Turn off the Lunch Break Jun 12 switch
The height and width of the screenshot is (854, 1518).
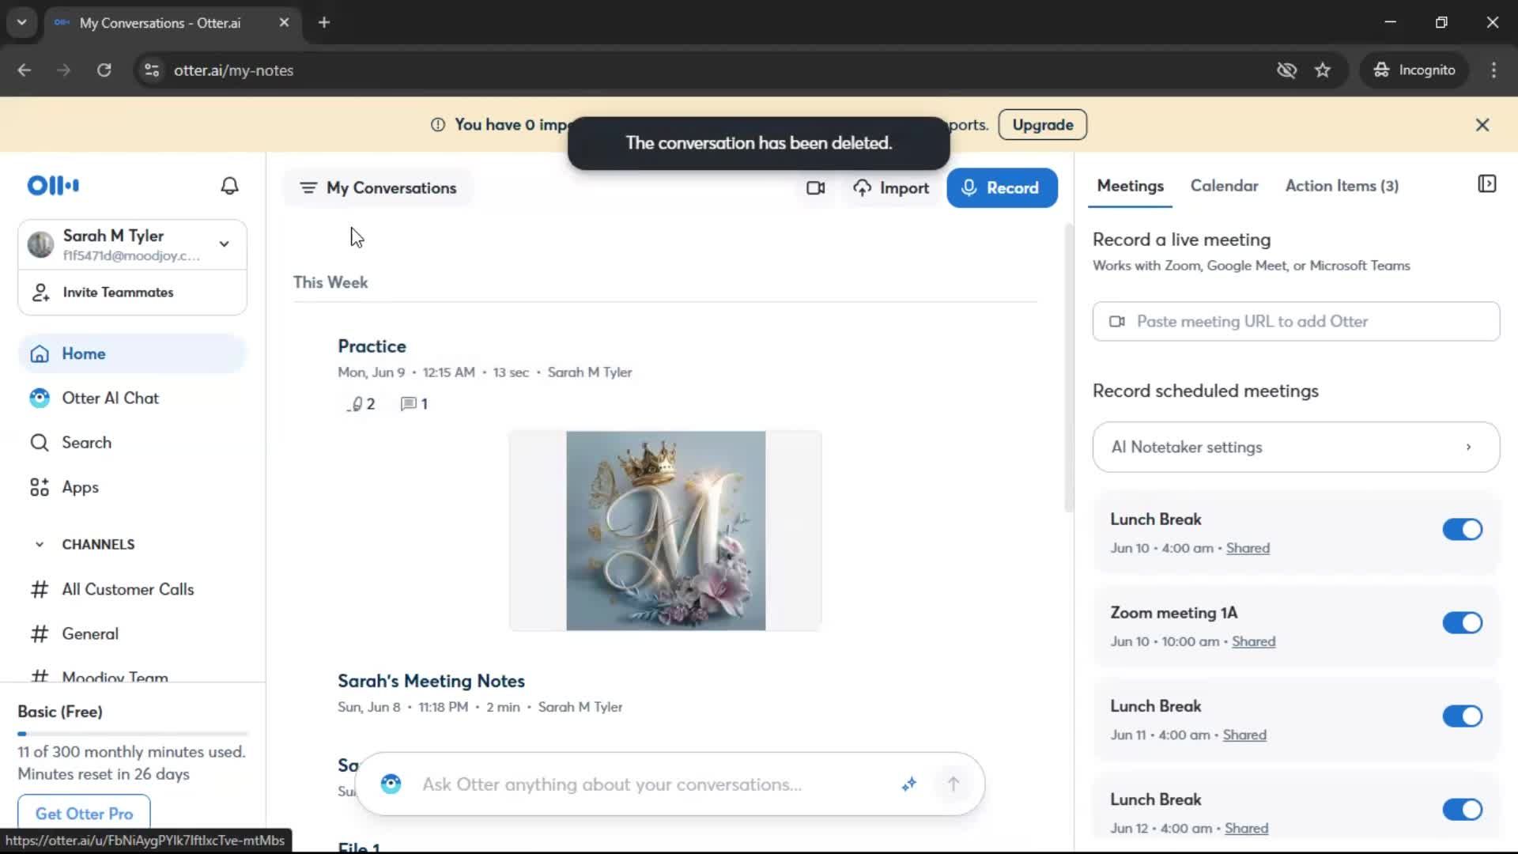pyautogui.click(x=1462, y=809)
